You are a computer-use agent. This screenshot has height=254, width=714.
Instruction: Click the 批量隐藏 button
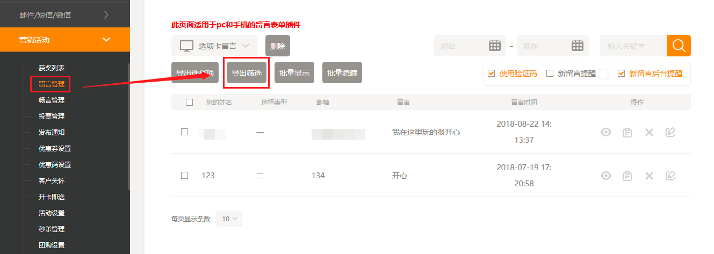[x=342, y=73]
